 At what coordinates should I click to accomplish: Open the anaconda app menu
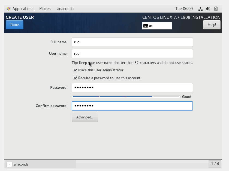tap(65, 9)
